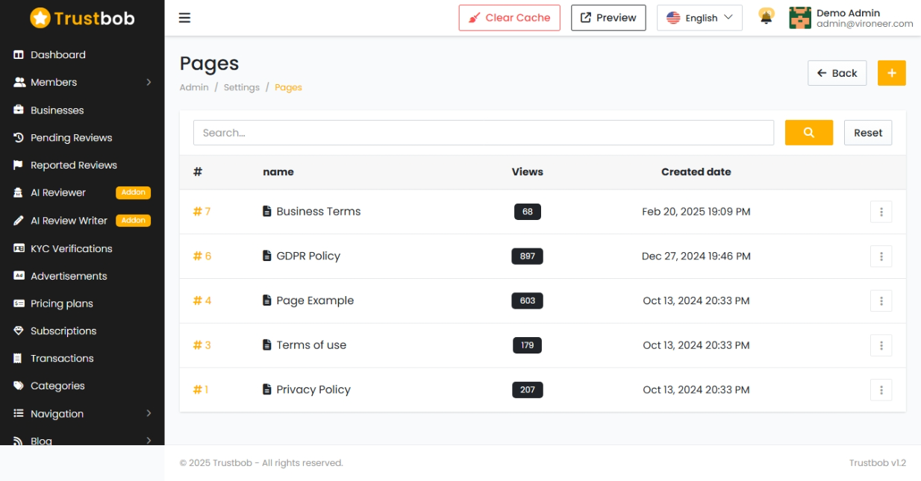Expand the Navigation submenu chevron
Screen dimensions: 921x481
tap(149, 413)
